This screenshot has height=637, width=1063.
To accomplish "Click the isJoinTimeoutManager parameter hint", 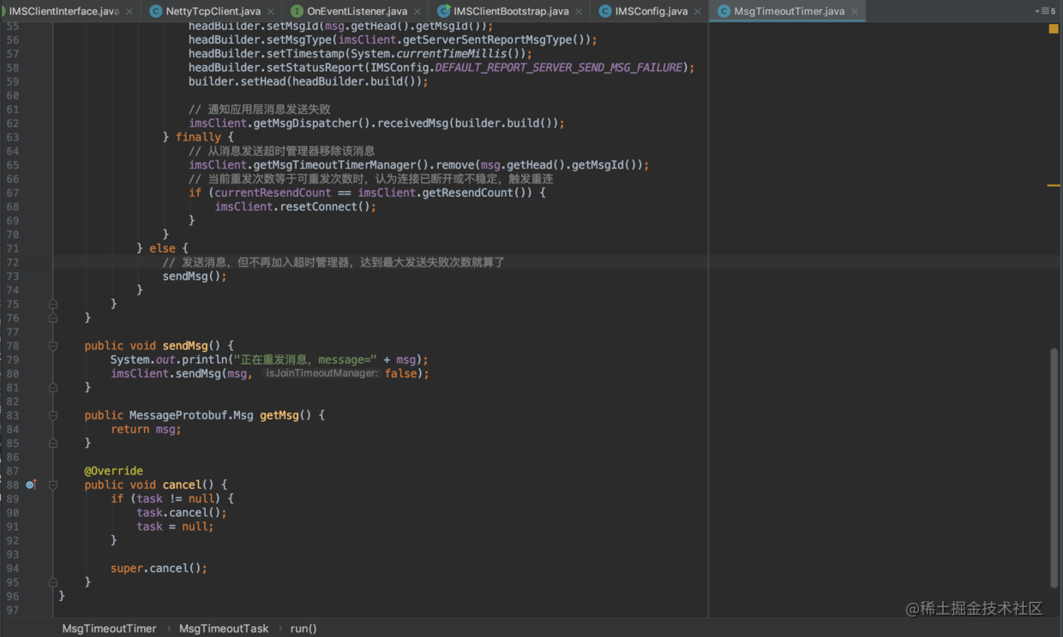I will (321, 373).
